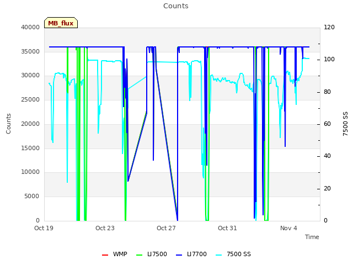The width and height of the screenshot is (353, 265).
Task: Click the 15000 left axis value
Action: 30,148
